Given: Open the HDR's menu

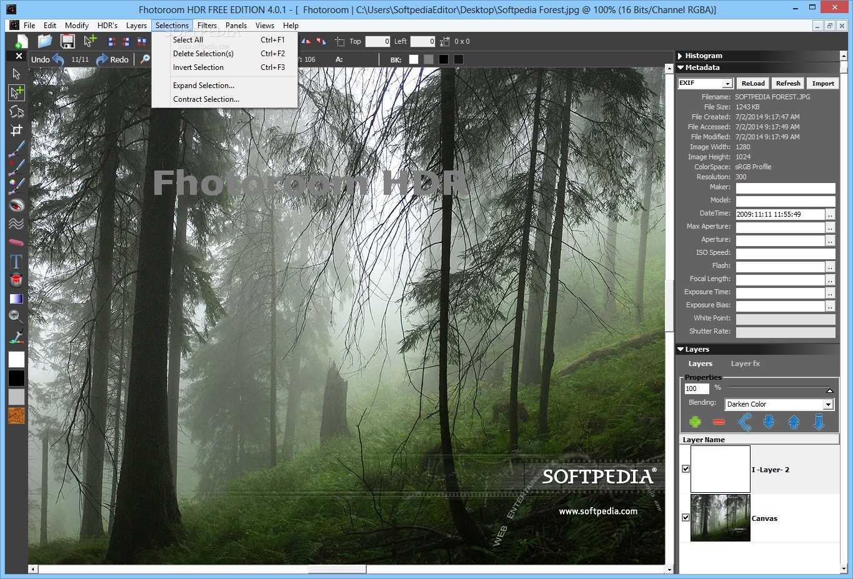Looking at the screenshot, I should pos(107,26).
